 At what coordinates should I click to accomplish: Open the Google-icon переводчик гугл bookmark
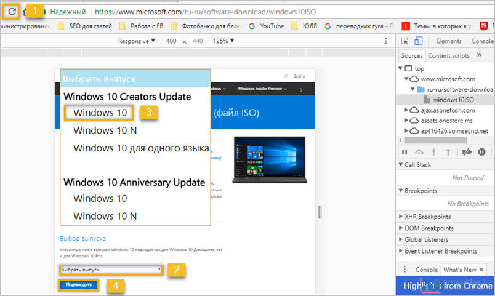click(359, 26)
